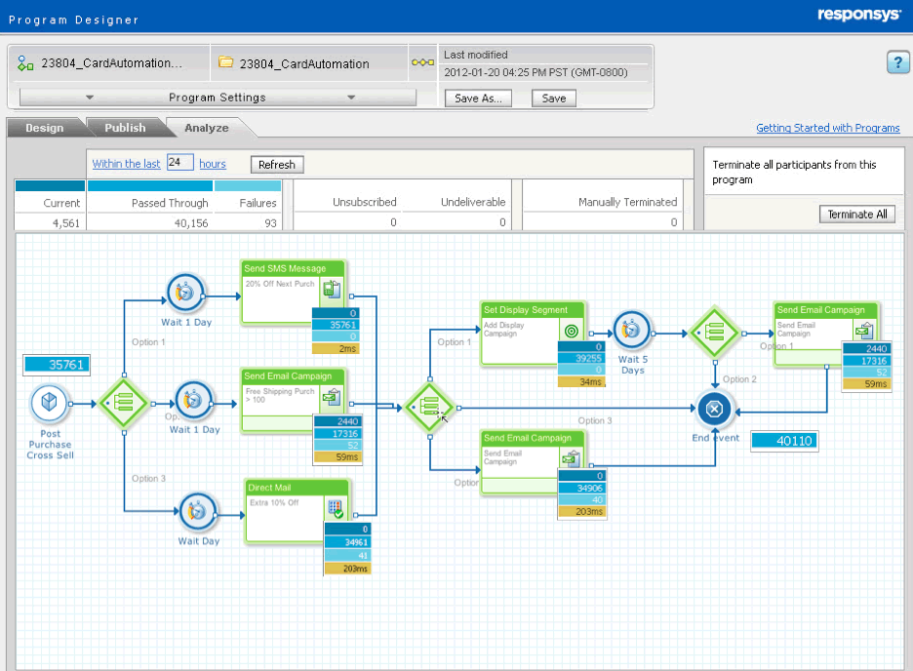Click the 2ms stat on Send SMS Message

tap(336, 348)
